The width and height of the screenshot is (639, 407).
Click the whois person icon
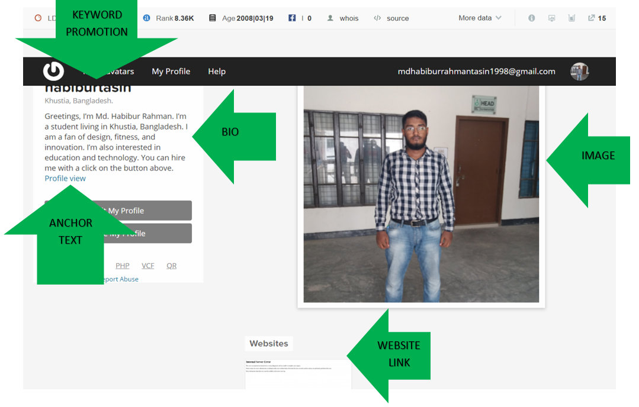coord(330,18)
